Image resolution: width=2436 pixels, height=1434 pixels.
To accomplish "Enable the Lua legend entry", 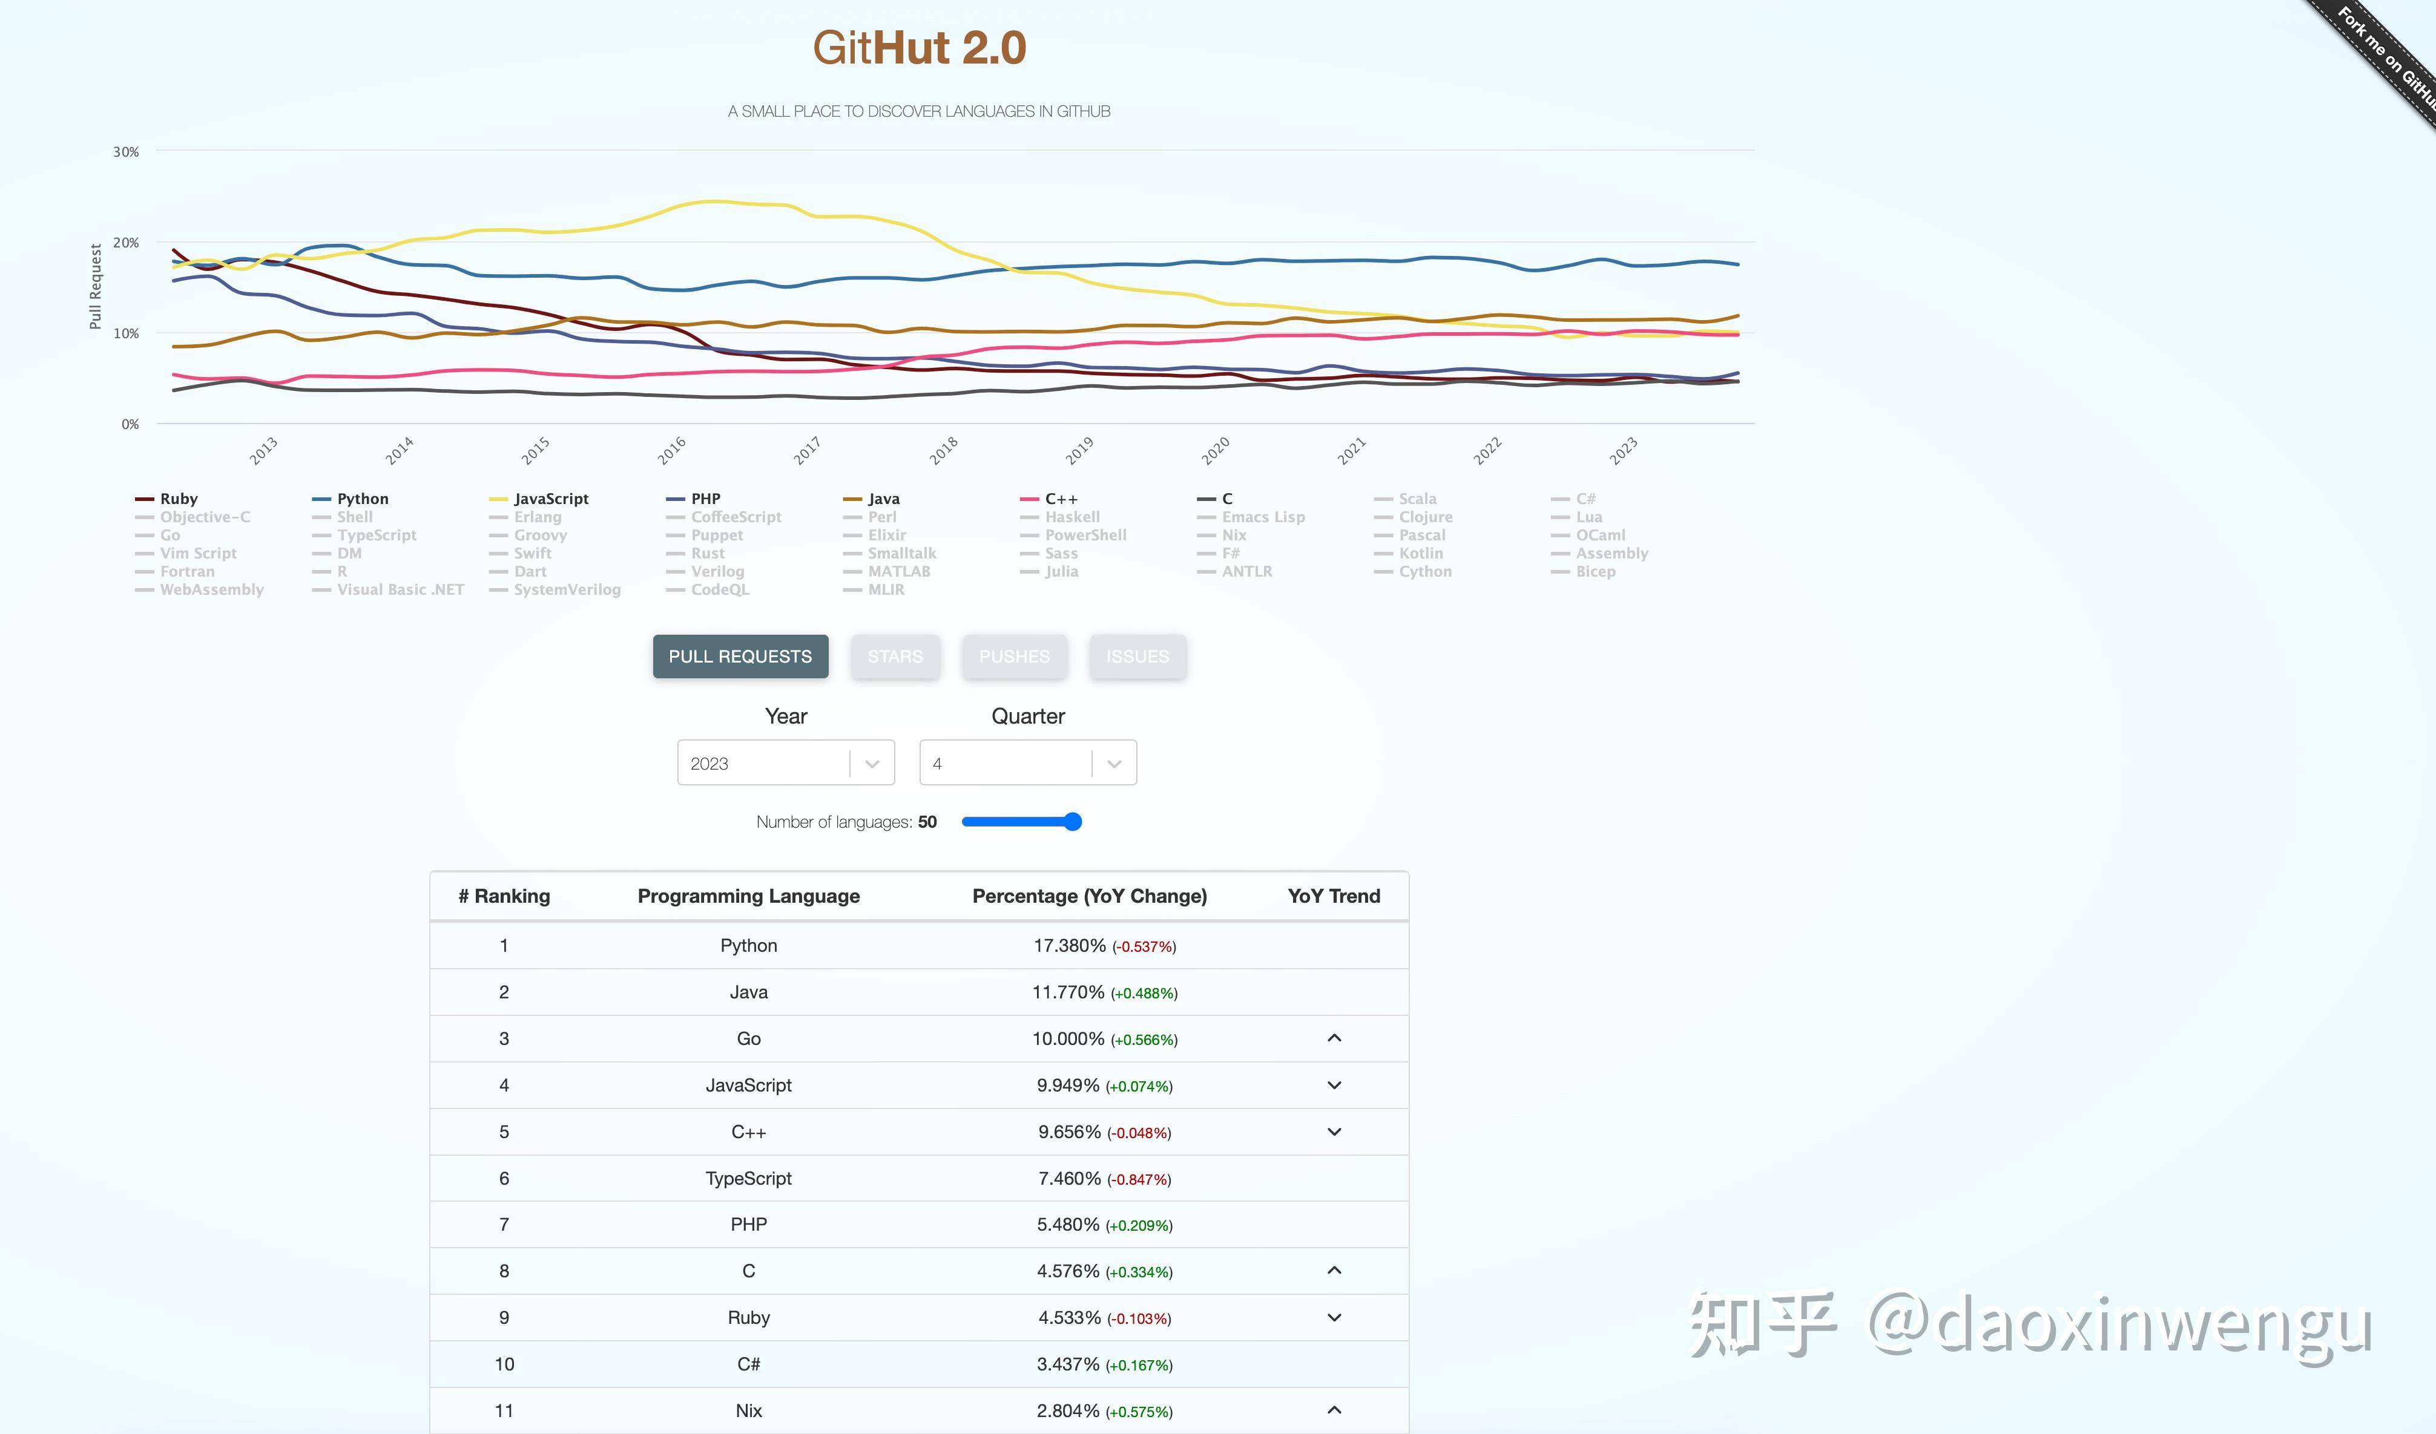I will pos(1576,517).
